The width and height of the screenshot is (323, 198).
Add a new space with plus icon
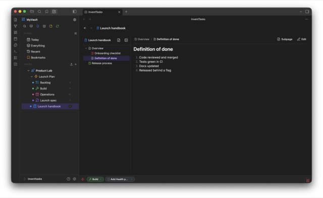(x=76, y=64)
